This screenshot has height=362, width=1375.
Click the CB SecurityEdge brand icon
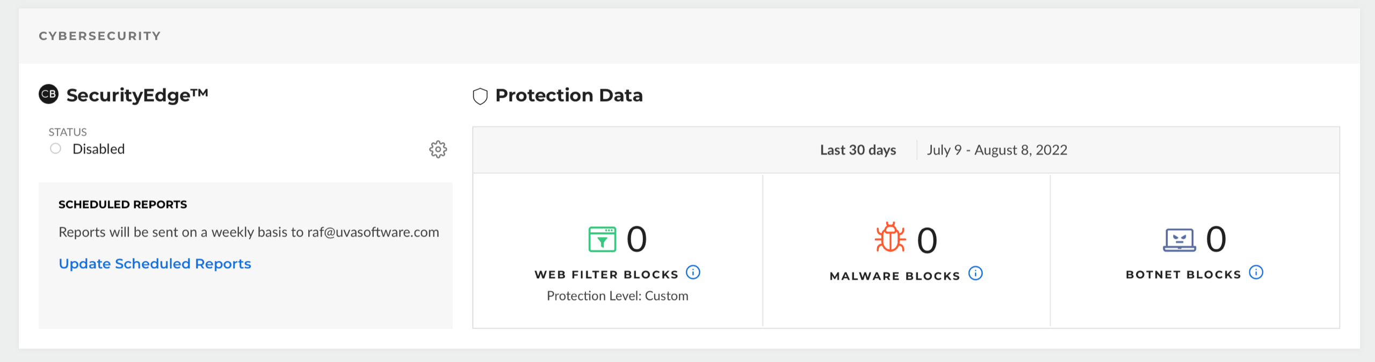click(49, 94)
